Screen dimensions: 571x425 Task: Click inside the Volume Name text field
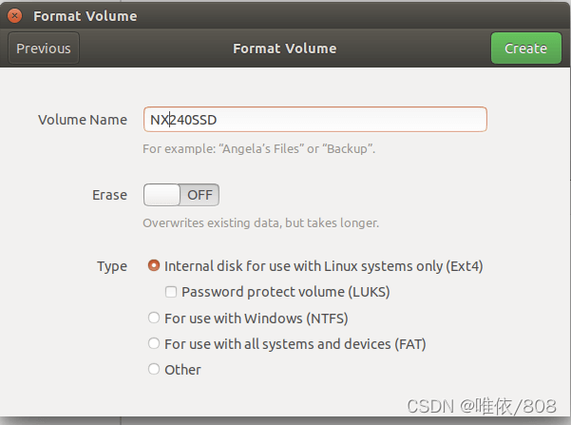315,120
